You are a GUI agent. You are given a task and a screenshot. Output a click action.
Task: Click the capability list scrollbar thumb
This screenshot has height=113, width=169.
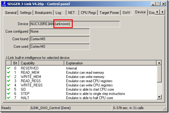[x=159, y=74]
